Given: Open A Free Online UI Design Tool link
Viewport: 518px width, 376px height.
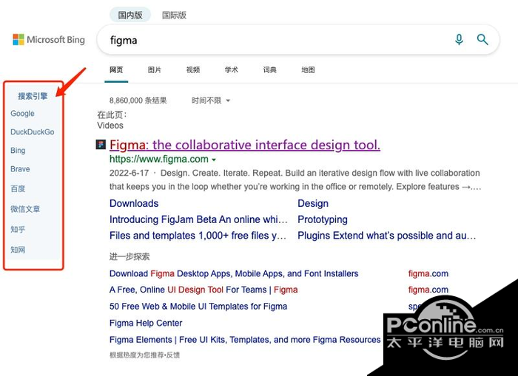Looking at the screenshot, I should tap(203, 290).
